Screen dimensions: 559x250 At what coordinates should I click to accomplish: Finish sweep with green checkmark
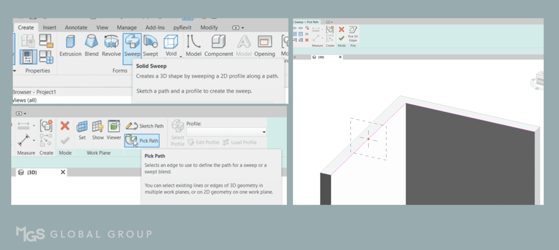coord(341,39)
